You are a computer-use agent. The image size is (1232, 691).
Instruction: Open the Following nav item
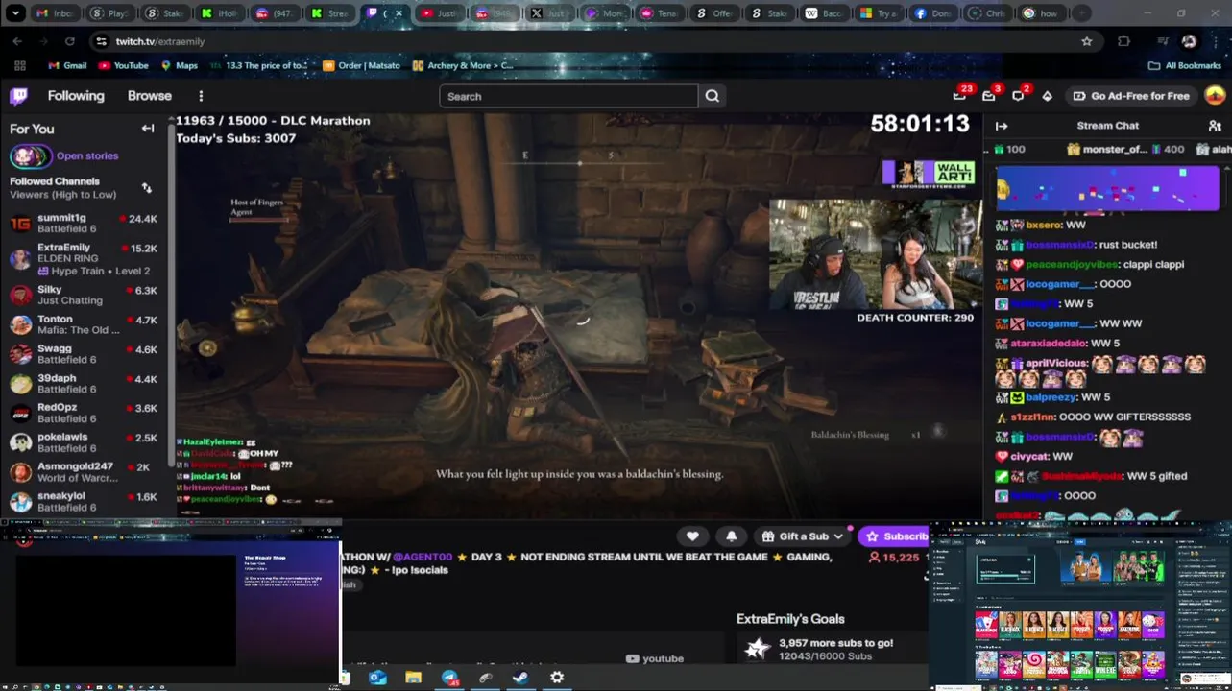pos(76,96)
